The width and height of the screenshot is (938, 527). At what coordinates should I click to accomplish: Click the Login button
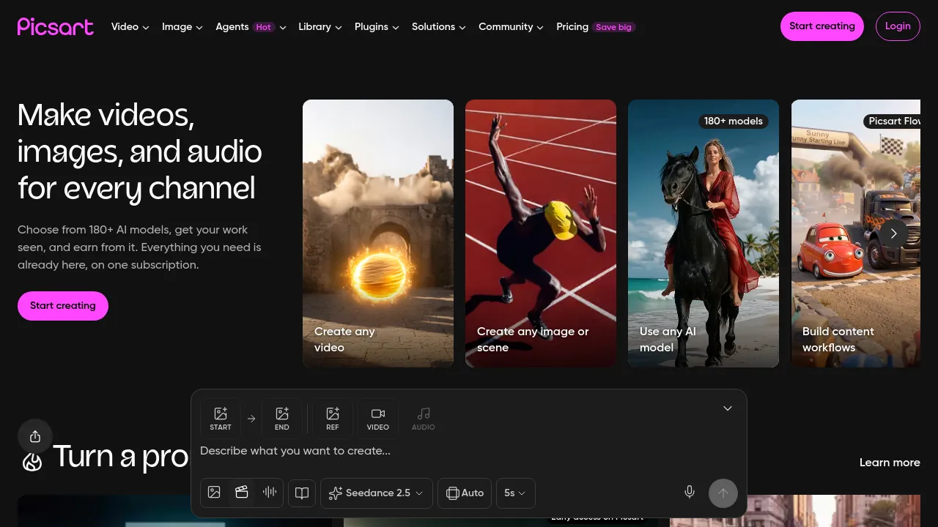coord(898,26)
